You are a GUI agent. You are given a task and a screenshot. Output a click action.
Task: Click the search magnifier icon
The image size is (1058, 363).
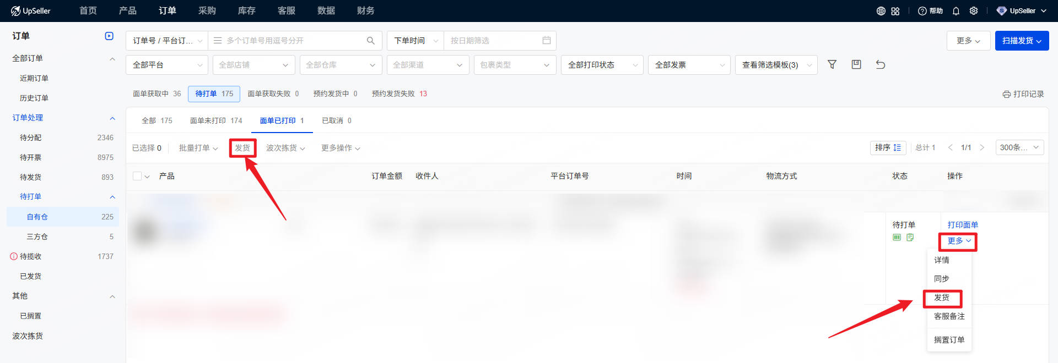(x=371, y=41)
